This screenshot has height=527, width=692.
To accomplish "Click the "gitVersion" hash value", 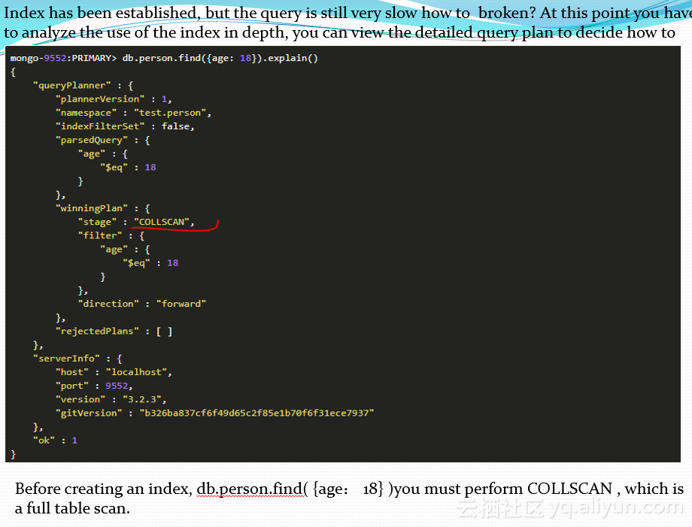I will point(256,413).
